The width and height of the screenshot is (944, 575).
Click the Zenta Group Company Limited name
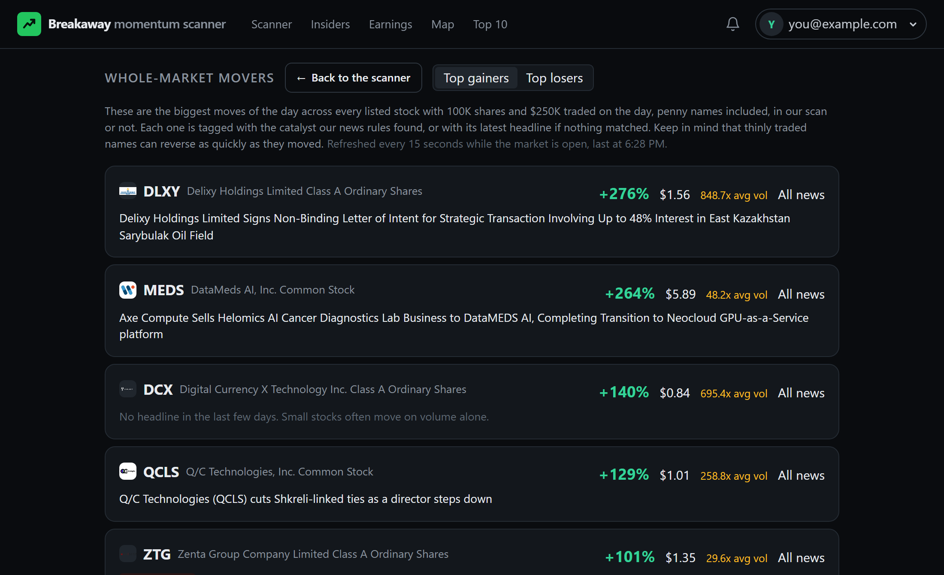click(313, 554)
